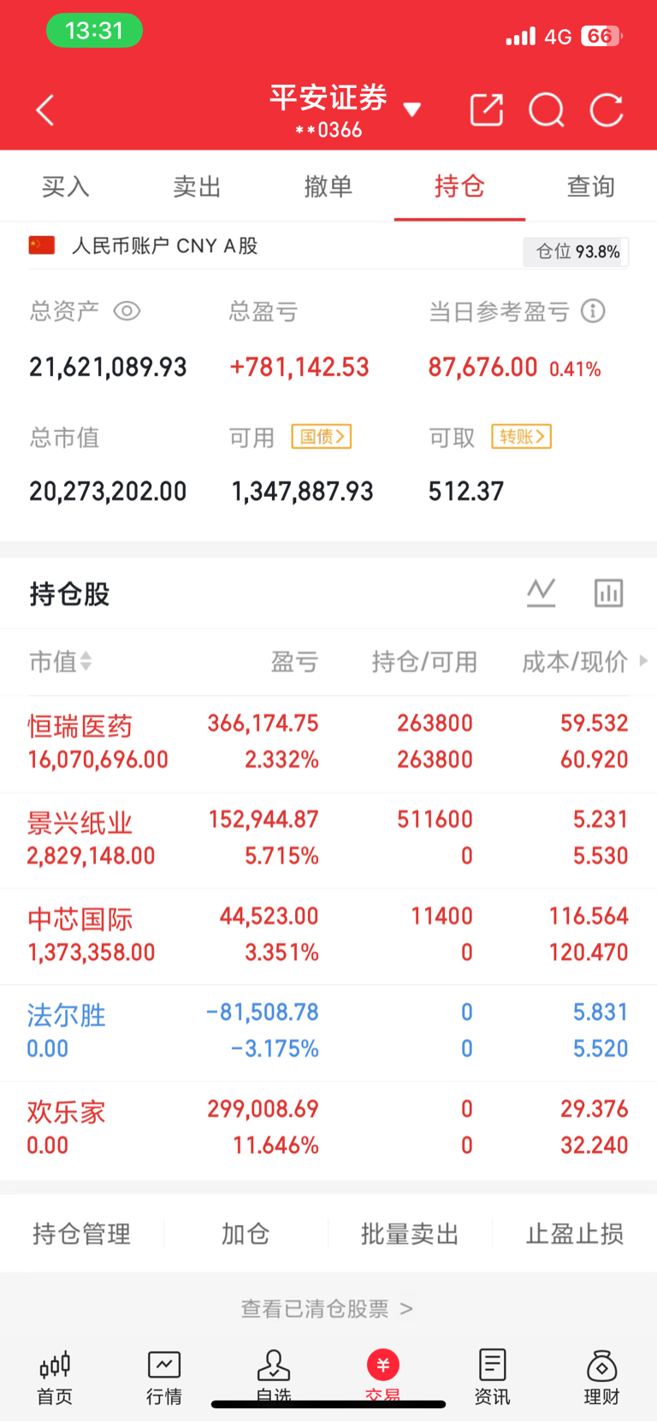Open 止盈止损 settings
Screen dimensions: 657x1422
(x=575, y=1234)
